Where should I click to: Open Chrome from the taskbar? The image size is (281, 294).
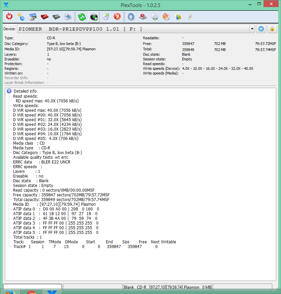tap(31, 292)
